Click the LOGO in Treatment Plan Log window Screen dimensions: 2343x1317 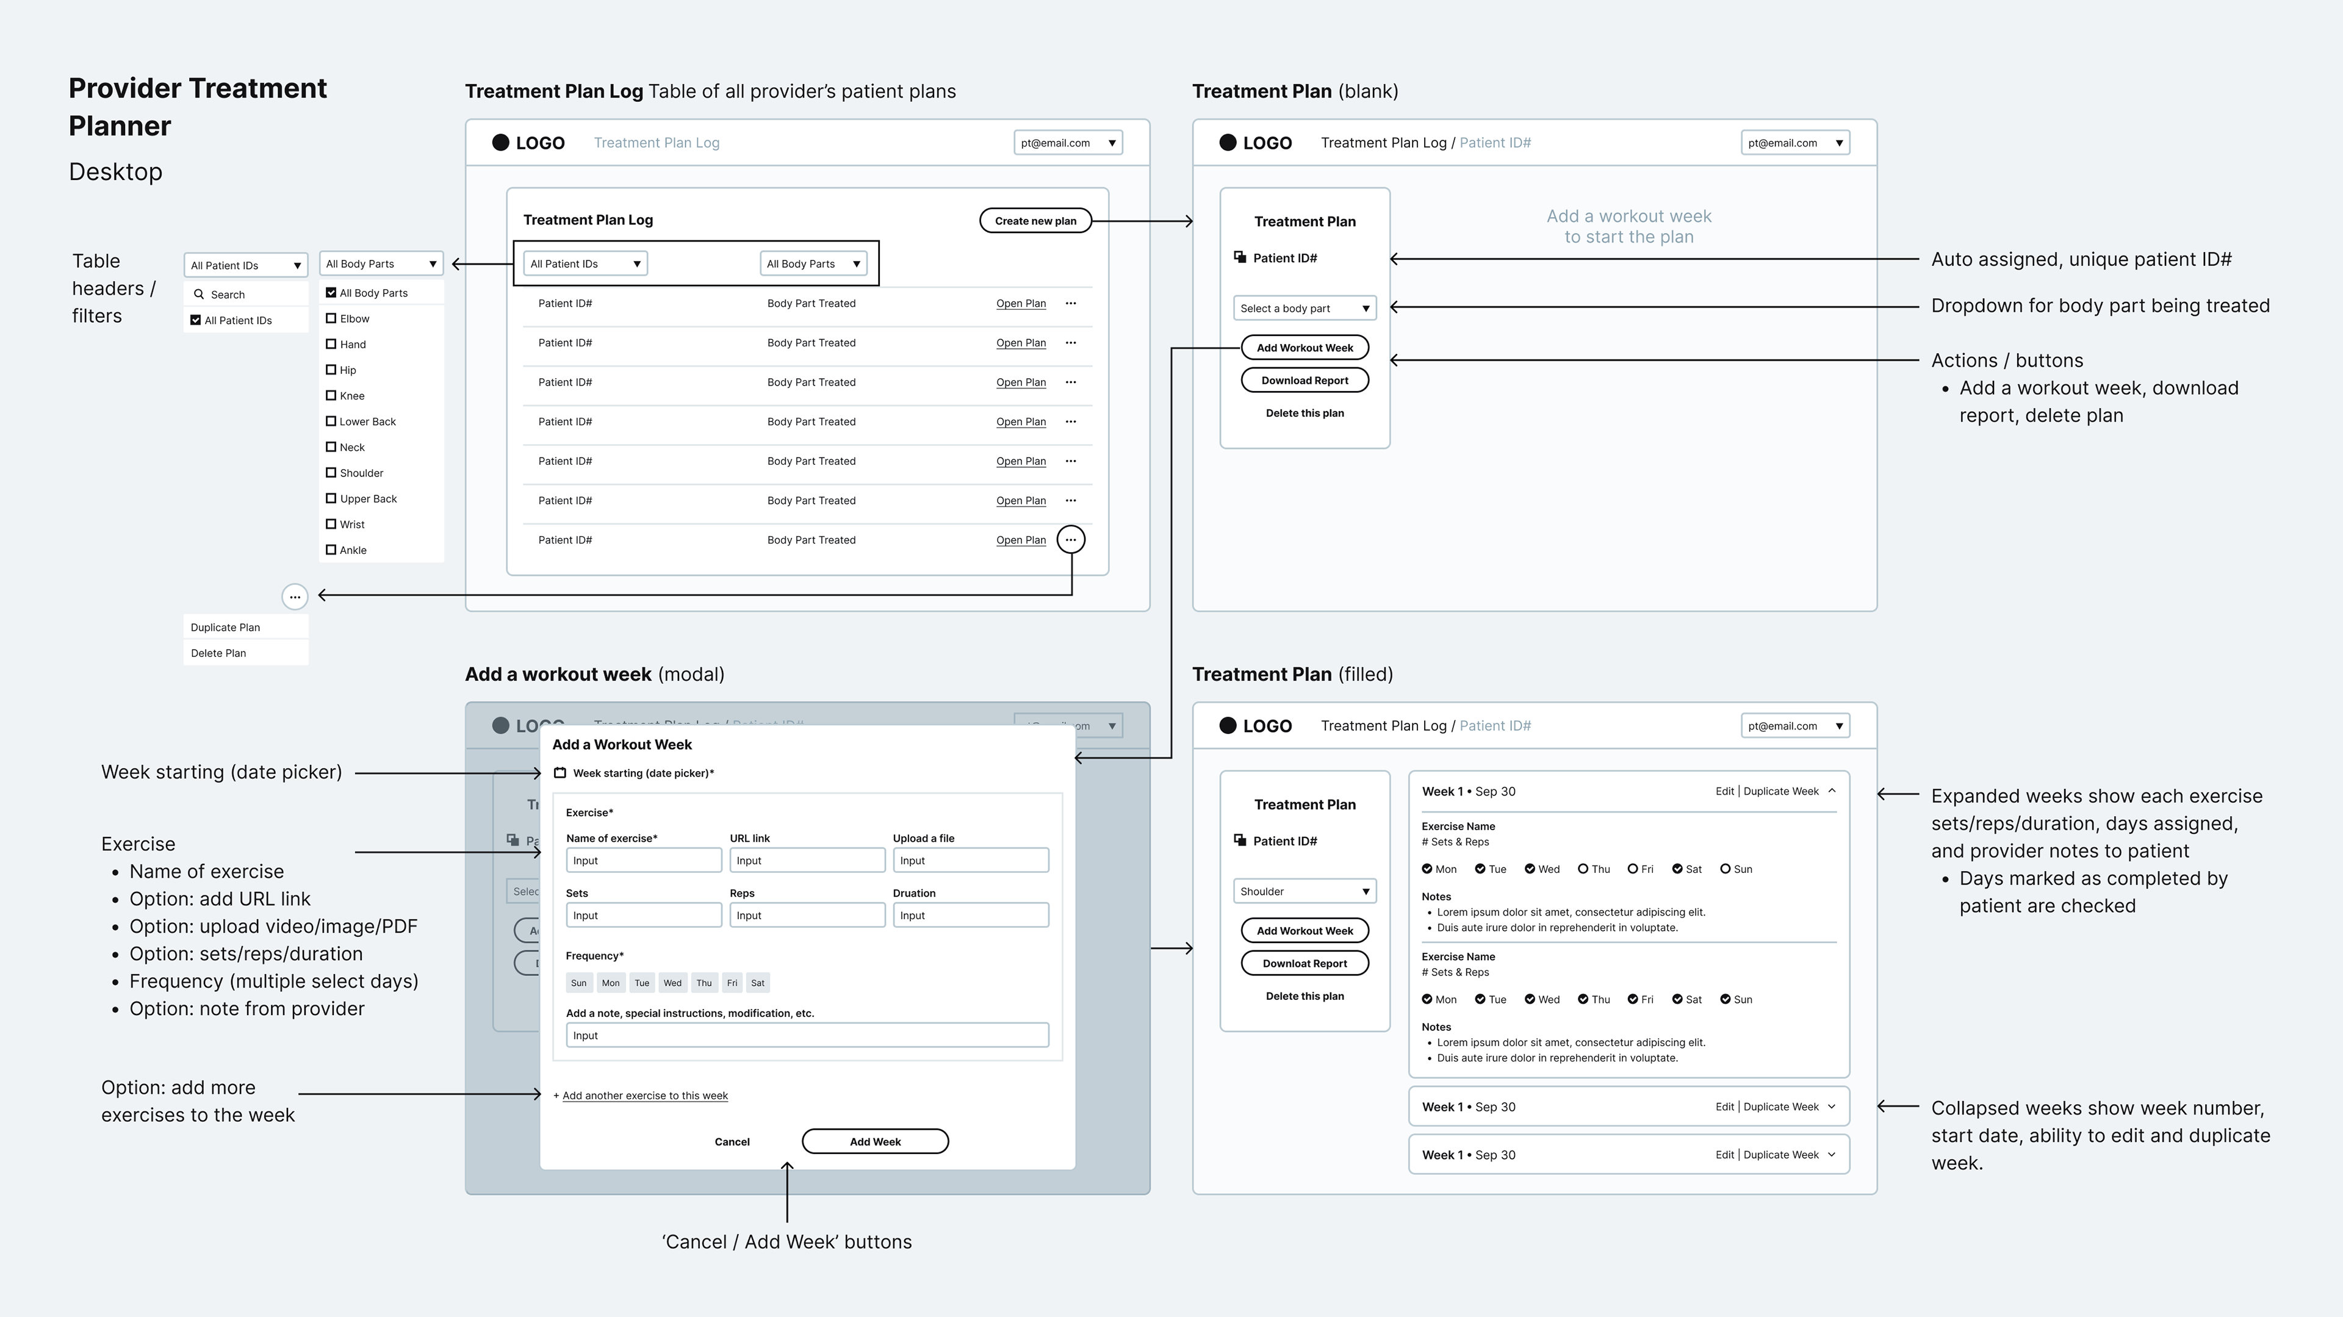[528, 143]
